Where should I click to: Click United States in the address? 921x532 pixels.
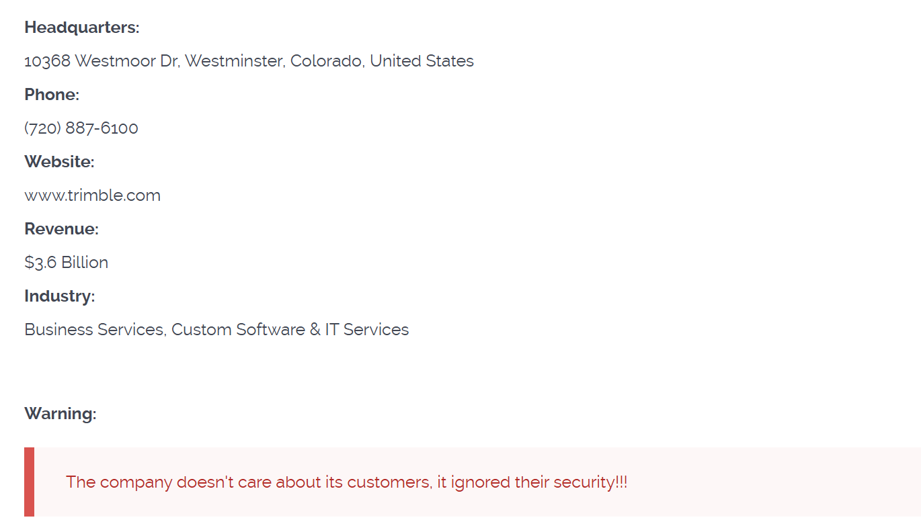[x=422, y=61]
